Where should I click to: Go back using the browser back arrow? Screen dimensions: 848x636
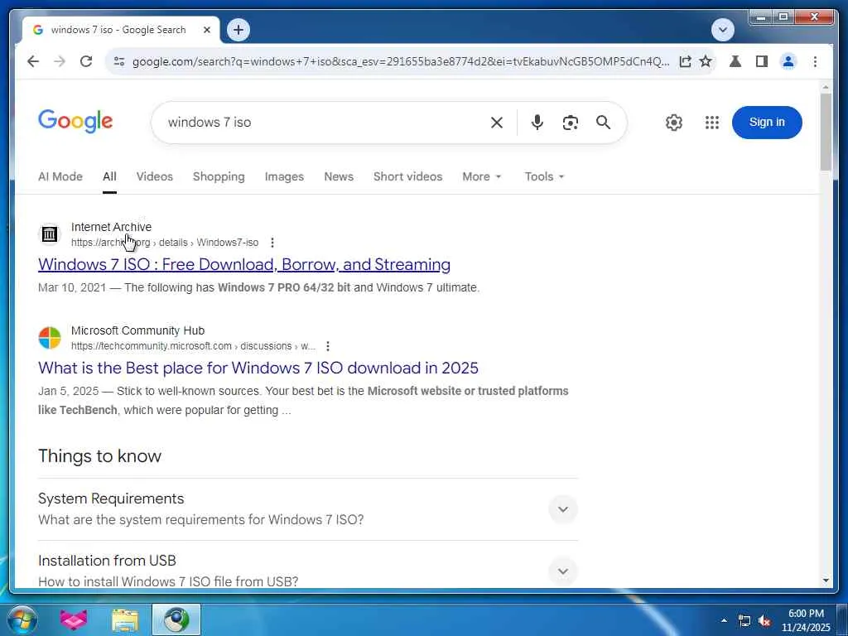click(x=33, y=61)
